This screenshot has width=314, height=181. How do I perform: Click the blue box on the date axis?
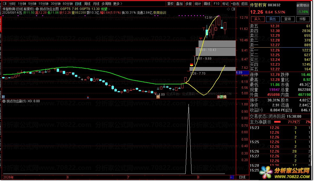pos(232,177)
